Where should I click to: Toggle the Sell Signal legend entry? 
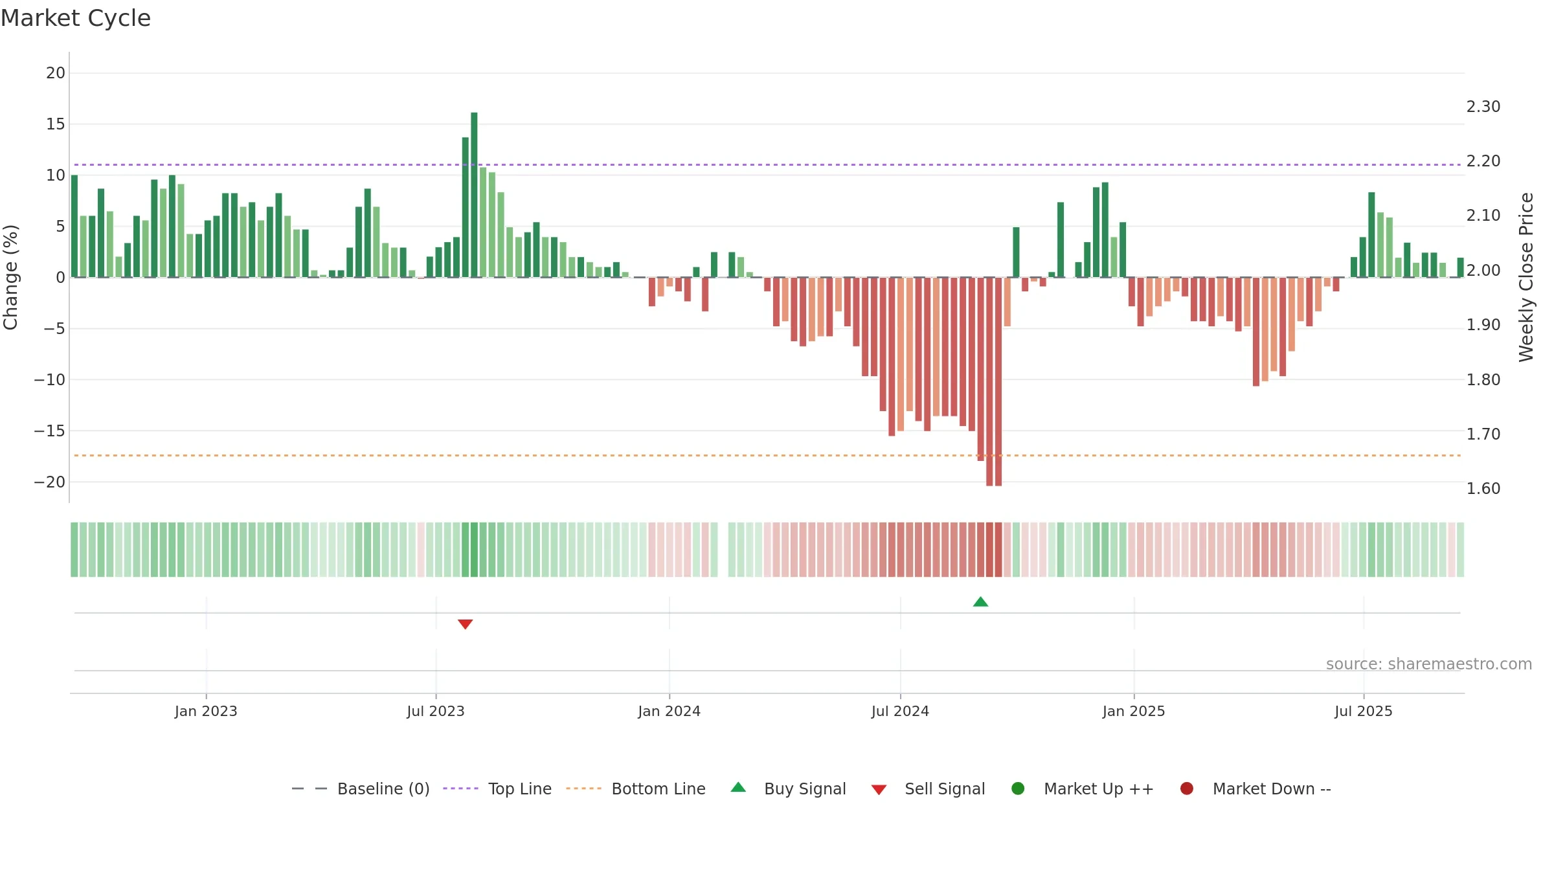click(928, 789)
